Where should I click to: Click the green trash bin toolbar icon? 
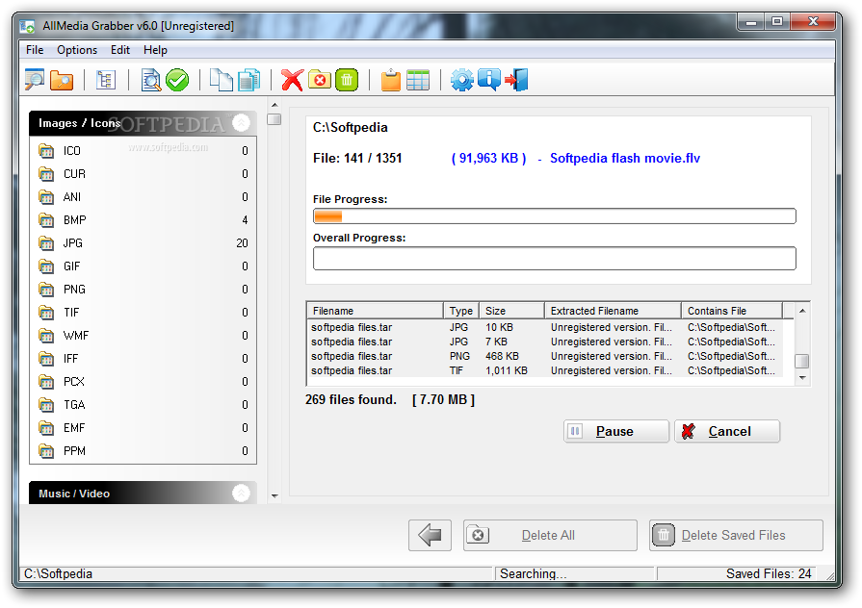point(347,80)
